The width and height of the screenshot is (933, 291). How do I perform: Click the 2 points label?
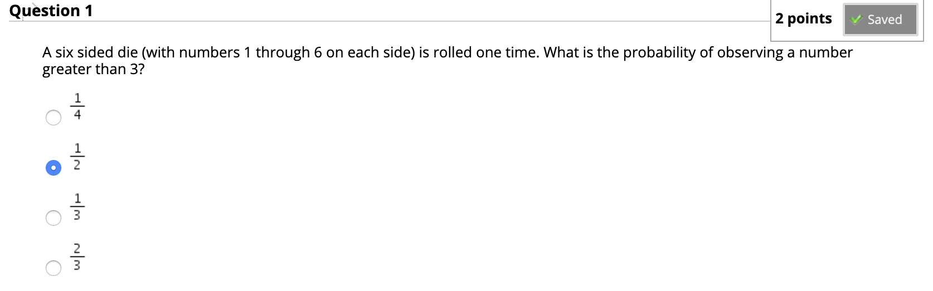click(803, 19)
